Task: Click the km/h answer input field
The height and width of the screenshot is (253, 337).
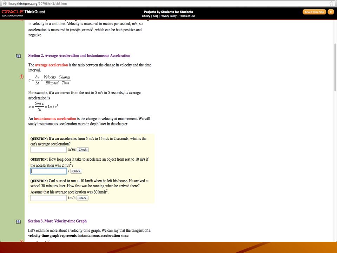Action: 48,198
